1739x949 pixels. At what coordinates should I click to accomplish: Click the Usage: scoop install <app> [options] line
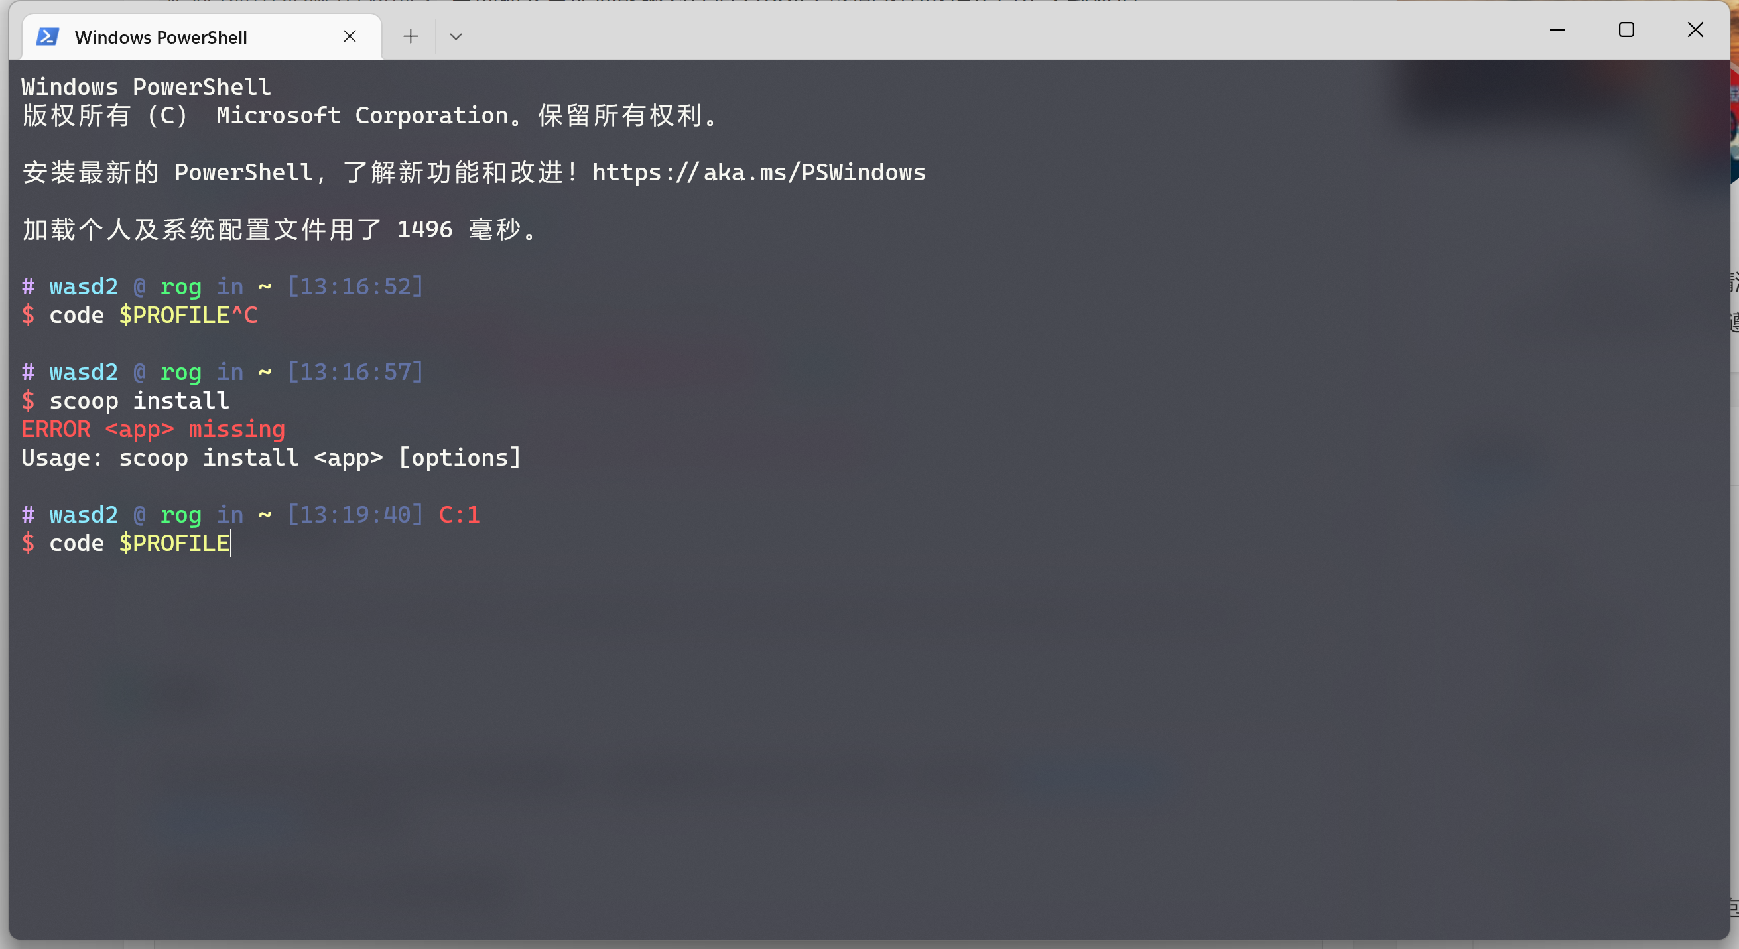pos(271,458)
